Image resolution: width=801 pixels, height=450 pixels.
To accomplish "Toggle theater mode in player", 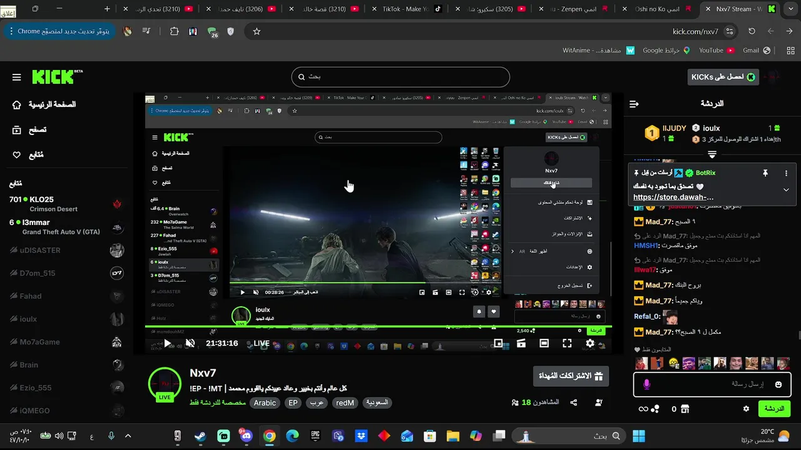I will pyautogui.click(x=544, y=343).
